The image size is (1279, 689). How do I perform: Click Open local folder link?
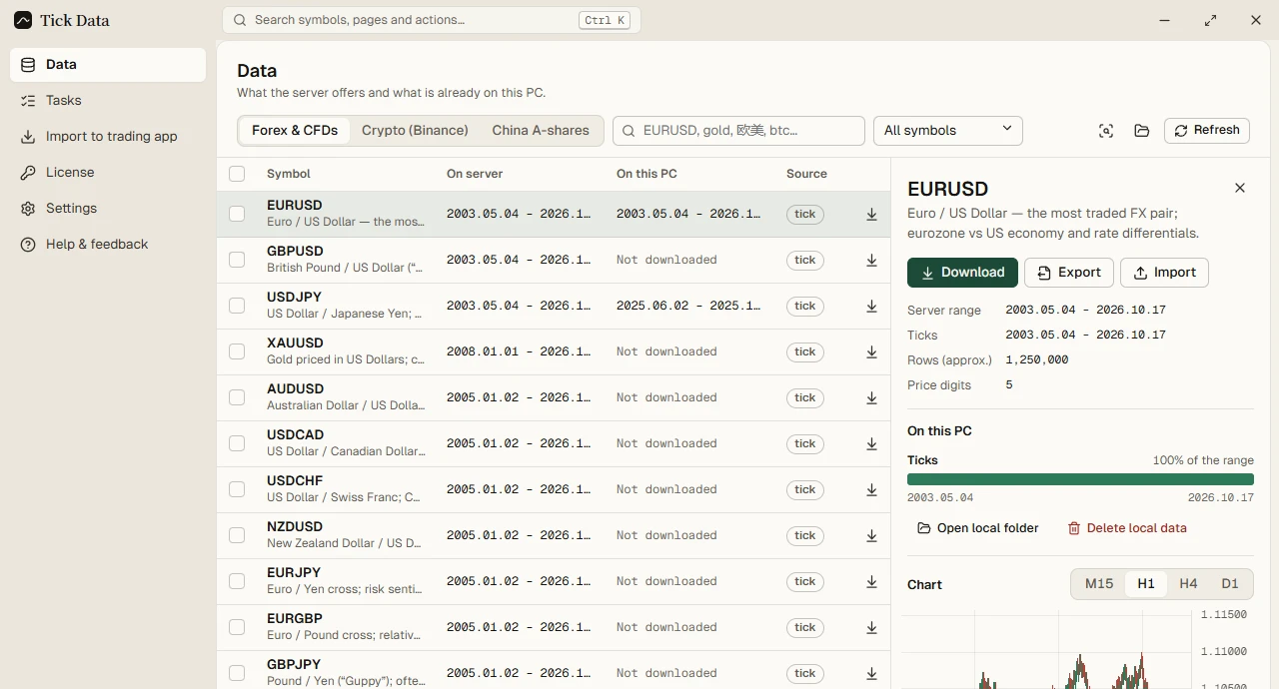coord(978,528)
